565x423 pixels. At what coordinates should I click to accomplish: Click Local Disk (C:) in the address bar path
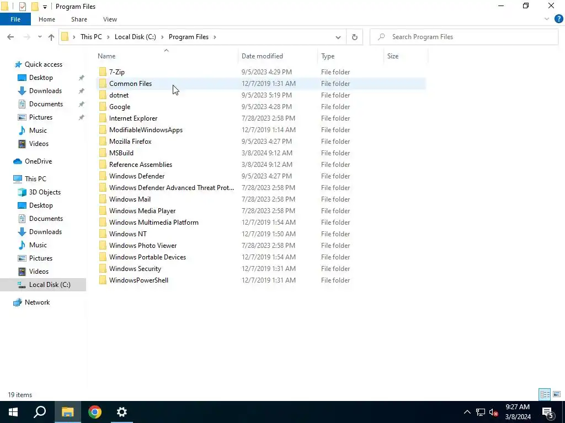(x=135, y=37)
